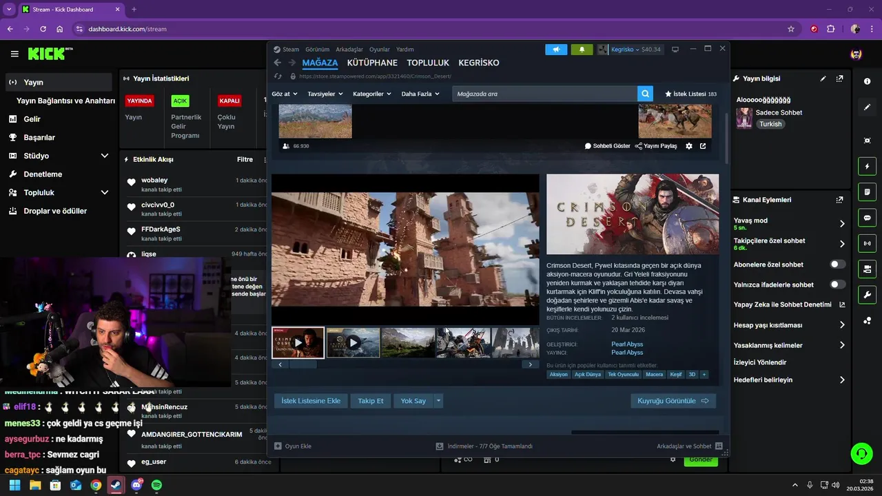Switch to the TOPLULUK tab in Steam
Viewport: 882px width, 496px height.
point(428,63)
